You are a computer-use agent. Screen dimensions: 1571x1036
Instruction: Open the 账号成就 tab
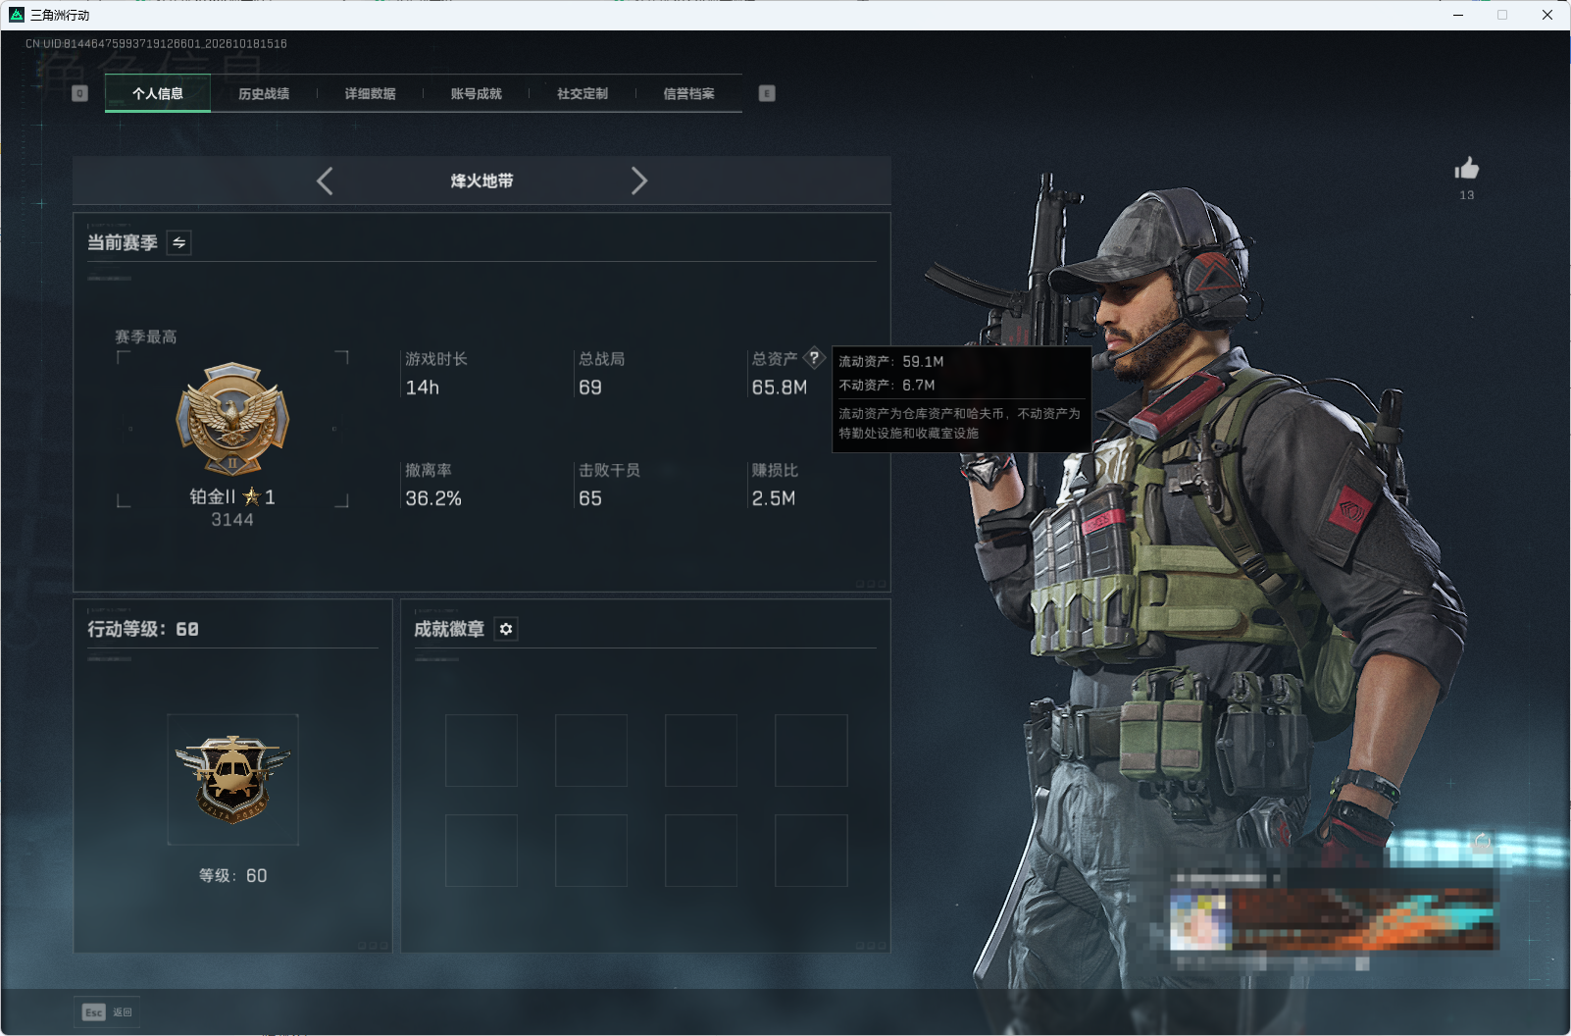pos(476,94)
